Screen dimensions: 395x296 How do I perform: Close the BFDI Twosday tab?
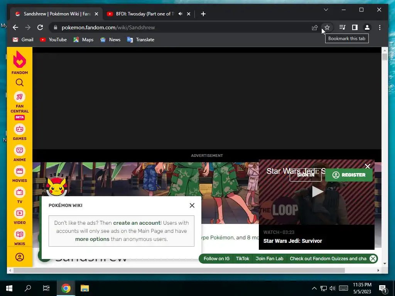(188, 14)
